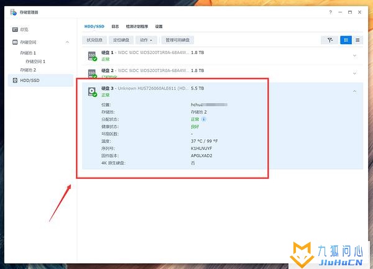
Task: Click the 正常 status under 硬盘 3
Action: coord(106,95)
